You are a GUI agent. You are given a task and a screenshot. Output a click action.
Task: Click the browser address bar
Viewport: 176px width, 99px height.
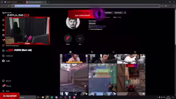(86, 6)
